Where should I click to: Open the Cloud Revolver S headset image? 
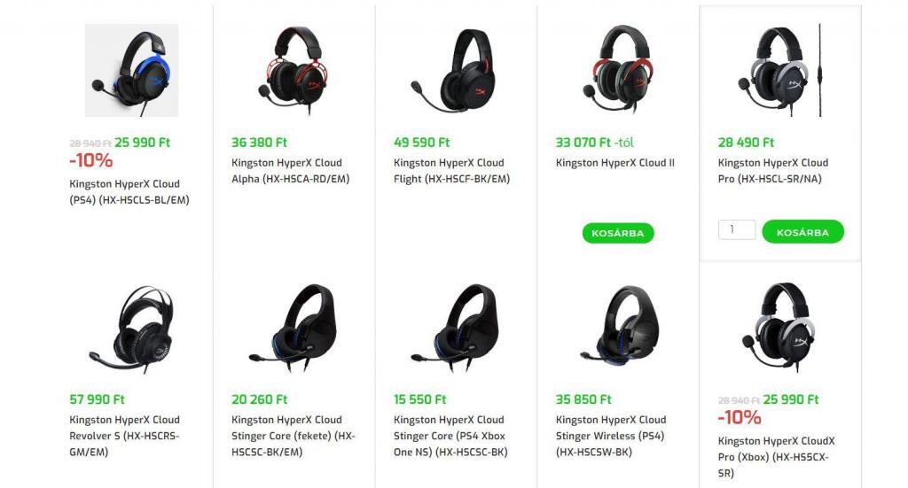click(131, 328)
